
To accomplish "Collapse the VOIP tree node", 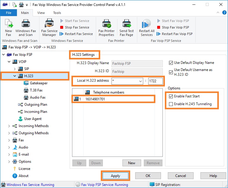I will coord(9,62).
